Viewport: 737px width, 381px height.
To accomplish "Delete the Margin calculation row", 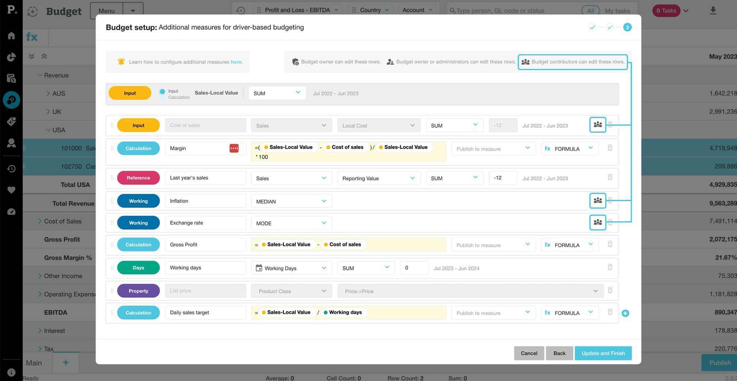I will [610, 148].
